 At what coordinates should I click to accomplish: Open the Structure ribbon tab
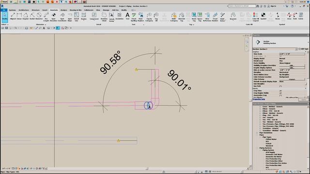tap(35, 10)
